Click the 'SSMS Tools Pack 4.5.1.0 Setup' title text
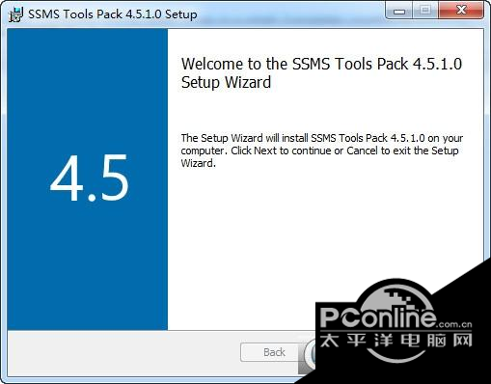 tap(113, 14)
